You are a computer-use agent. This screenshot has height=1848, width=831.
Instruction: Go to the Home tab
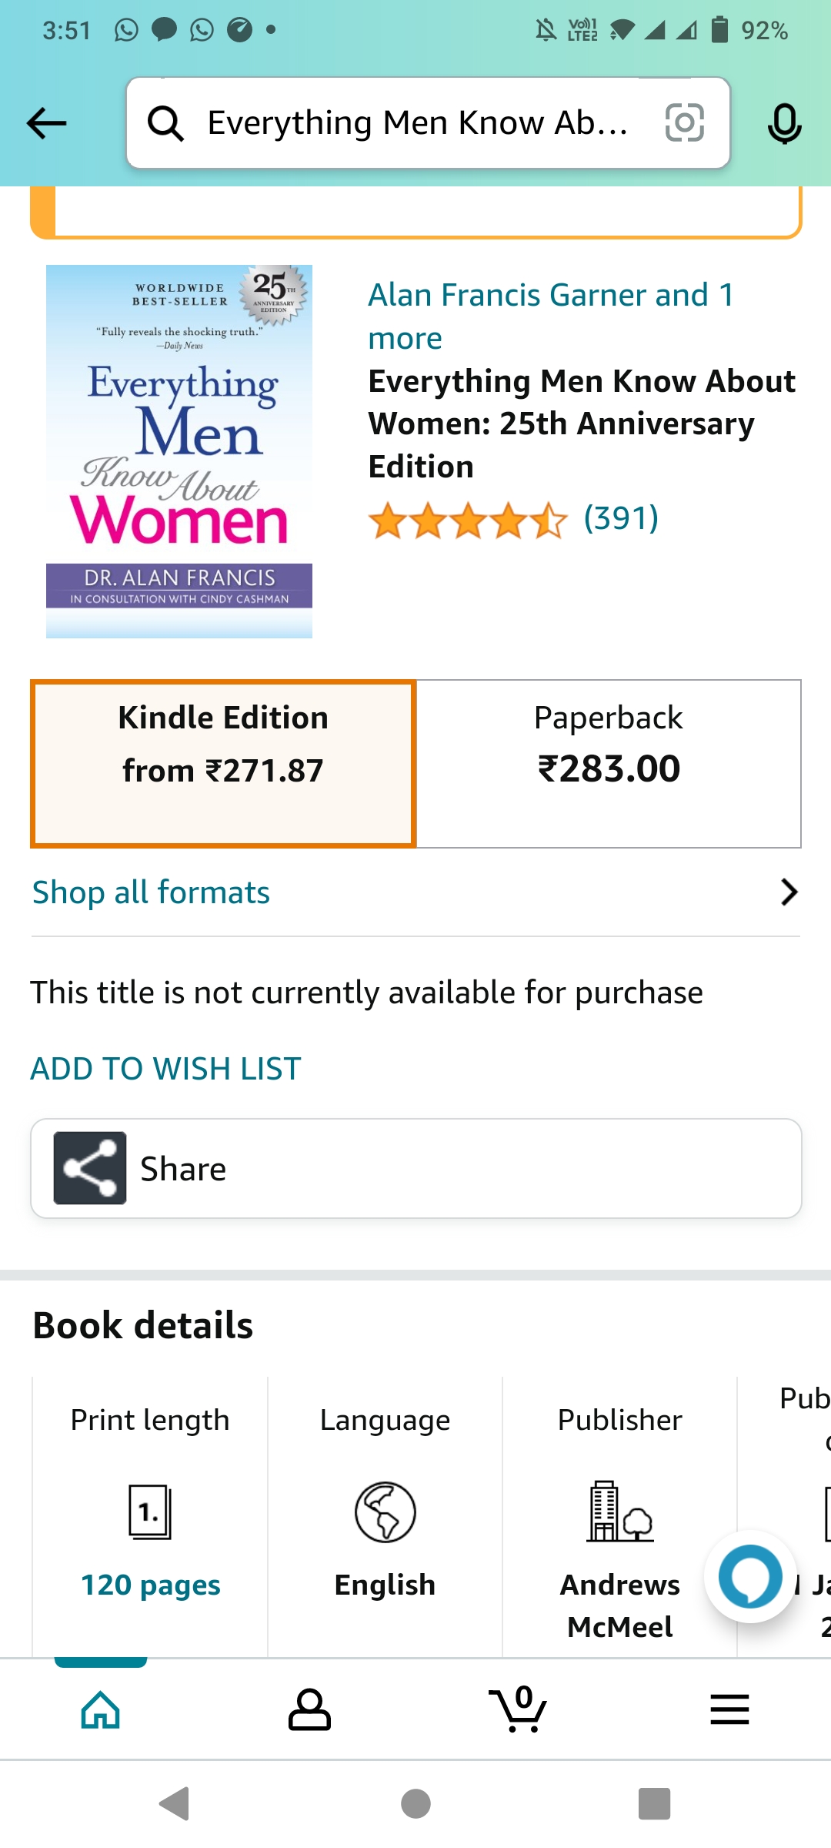[101, 1709]
